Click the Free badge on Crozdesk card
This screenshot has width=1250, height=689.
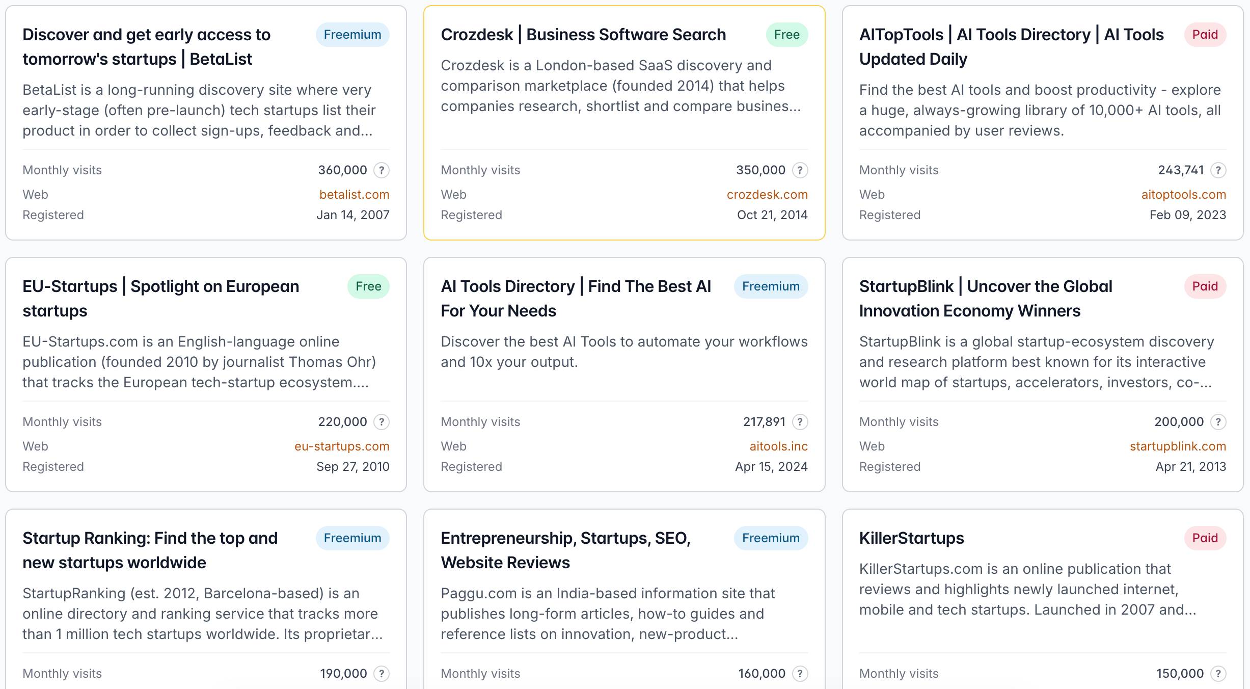(786, 35)
